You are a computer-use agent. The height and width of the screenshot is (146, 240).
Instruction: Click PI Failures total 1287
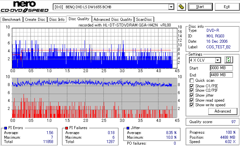[110, 142]
